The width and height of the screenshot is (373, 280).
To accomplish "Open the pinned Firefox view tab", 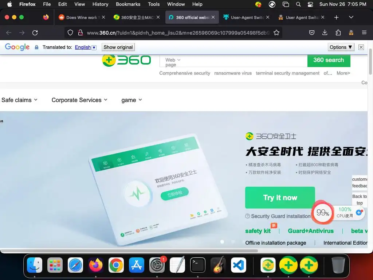I will click(x=46, y=17).
